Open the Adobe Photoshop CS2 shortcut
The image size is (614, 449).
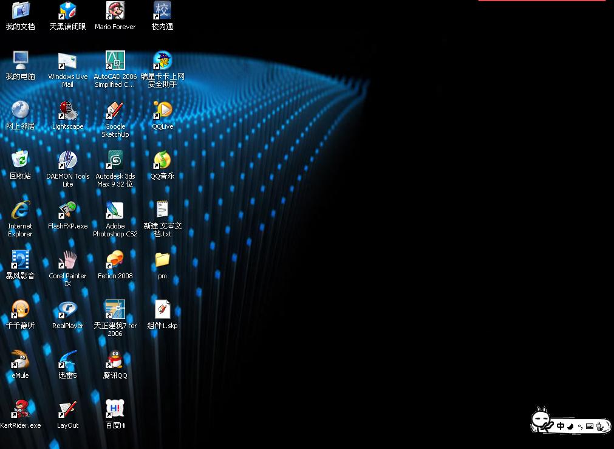[115, 211]
